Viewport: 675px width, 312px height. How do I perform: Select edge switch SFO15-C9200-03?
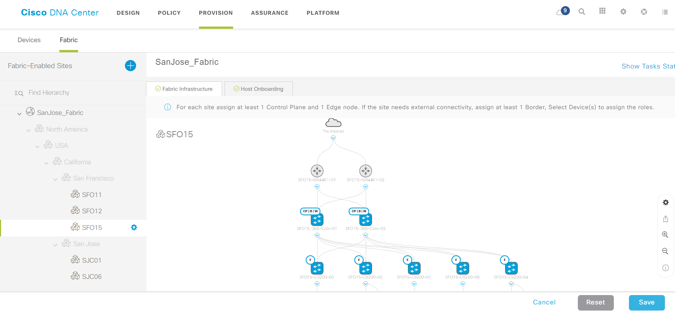pyautogui.click(x=317, y=268)
